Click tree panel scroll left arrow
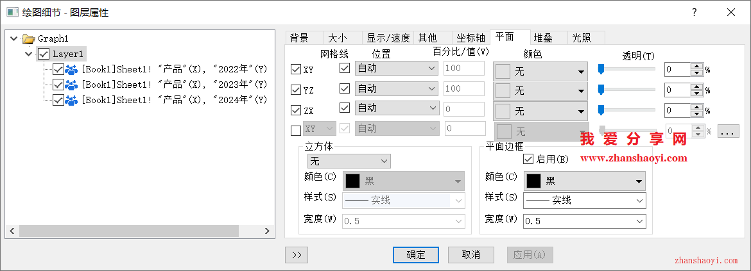751x271 pixels. (x=12, y=231)
